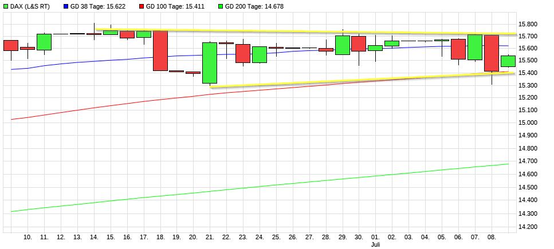Click the '15.800' price axis label
Viewport: 554px width, 249px height.
528,25
